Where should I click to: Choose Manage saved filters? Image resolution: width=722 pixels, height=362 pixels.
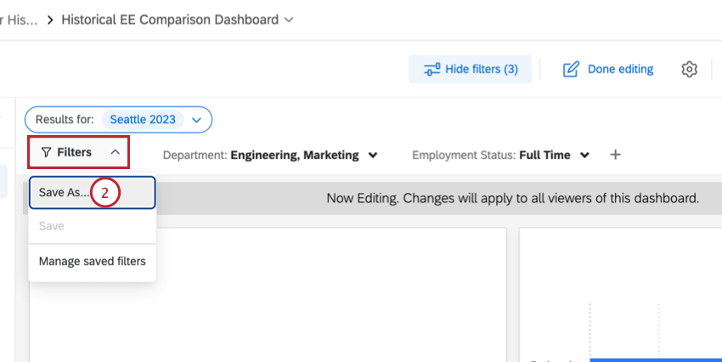[x=92, y=261]
